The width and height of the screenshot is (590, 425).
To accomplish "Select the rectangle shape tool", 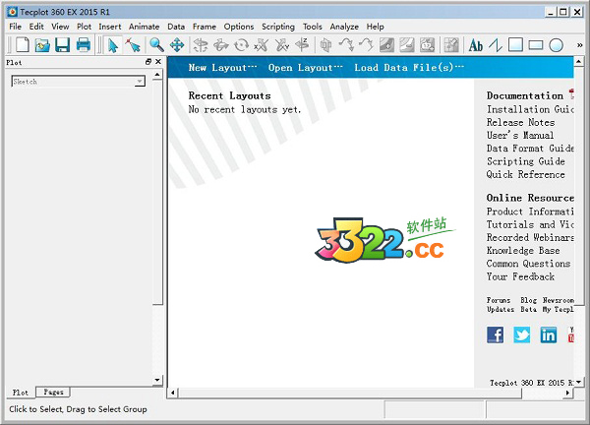I will [x=536, y=45].
